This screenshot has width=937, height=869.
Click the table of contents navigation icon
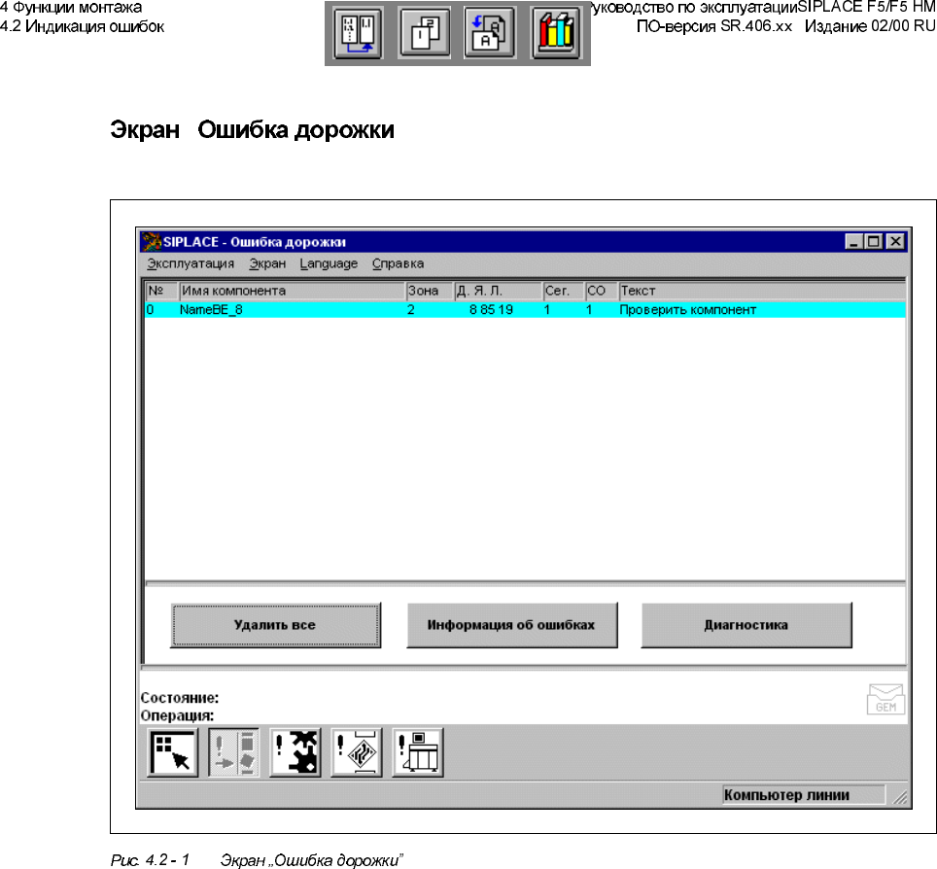358,33
